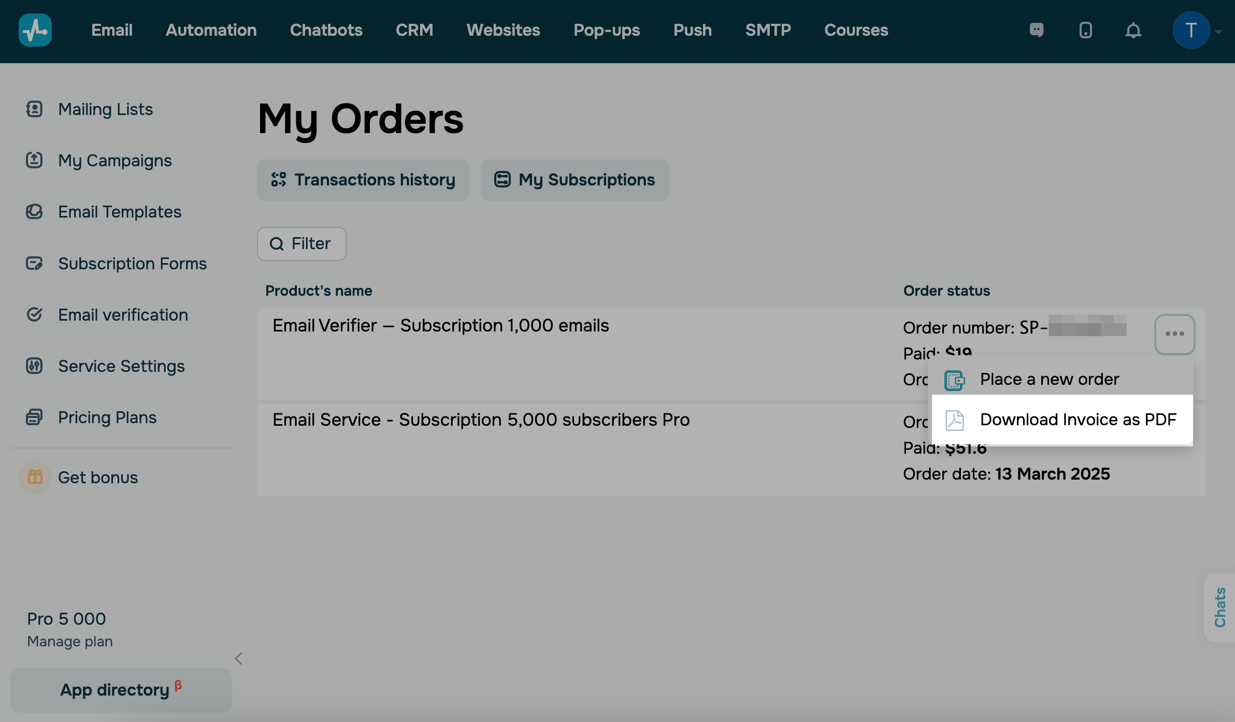The height and width of the screenshot is (722, 1235).
Task: Open Transactions history
Action: click(x=363, y=180)
